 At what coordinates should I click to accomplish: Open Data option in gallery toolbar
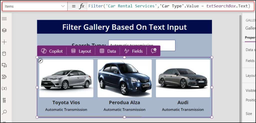pos(108,51)
